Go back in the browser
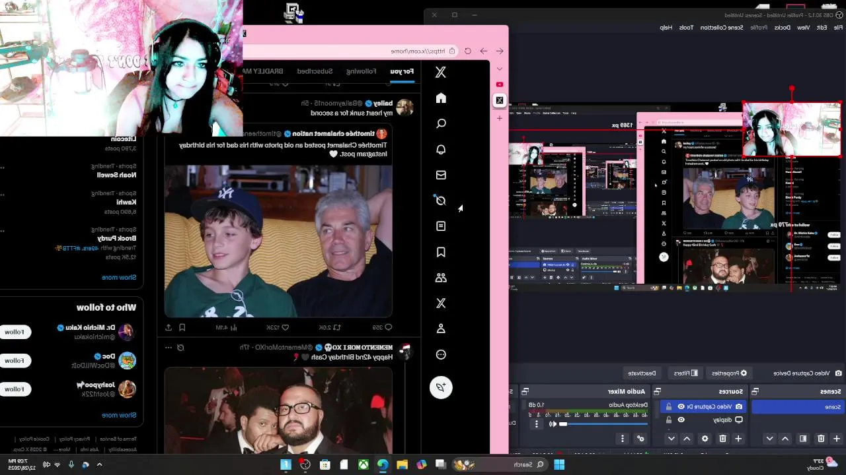This screenshot has height=475, width=846. click(x=500, y=51)
